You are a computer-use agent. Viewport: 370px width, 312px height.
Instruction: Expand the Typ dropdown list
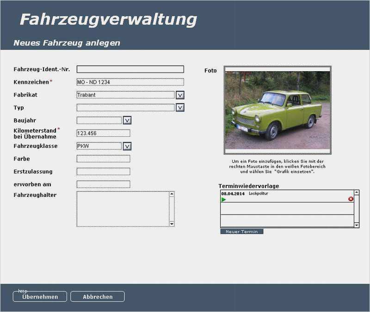(x=180, y=108)
